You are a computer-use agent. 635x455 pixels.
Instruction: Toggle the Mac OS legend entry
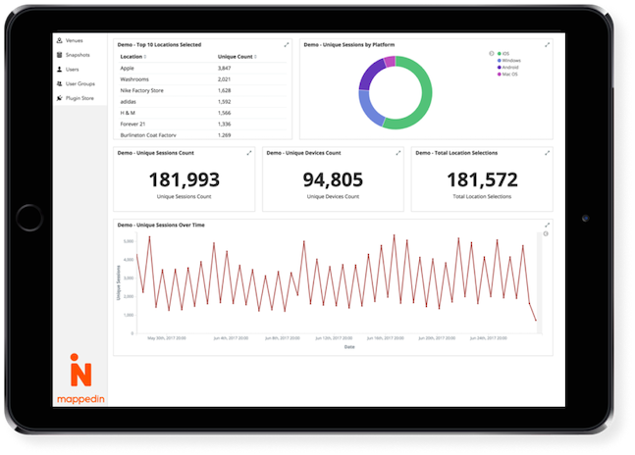click(507, 75)
